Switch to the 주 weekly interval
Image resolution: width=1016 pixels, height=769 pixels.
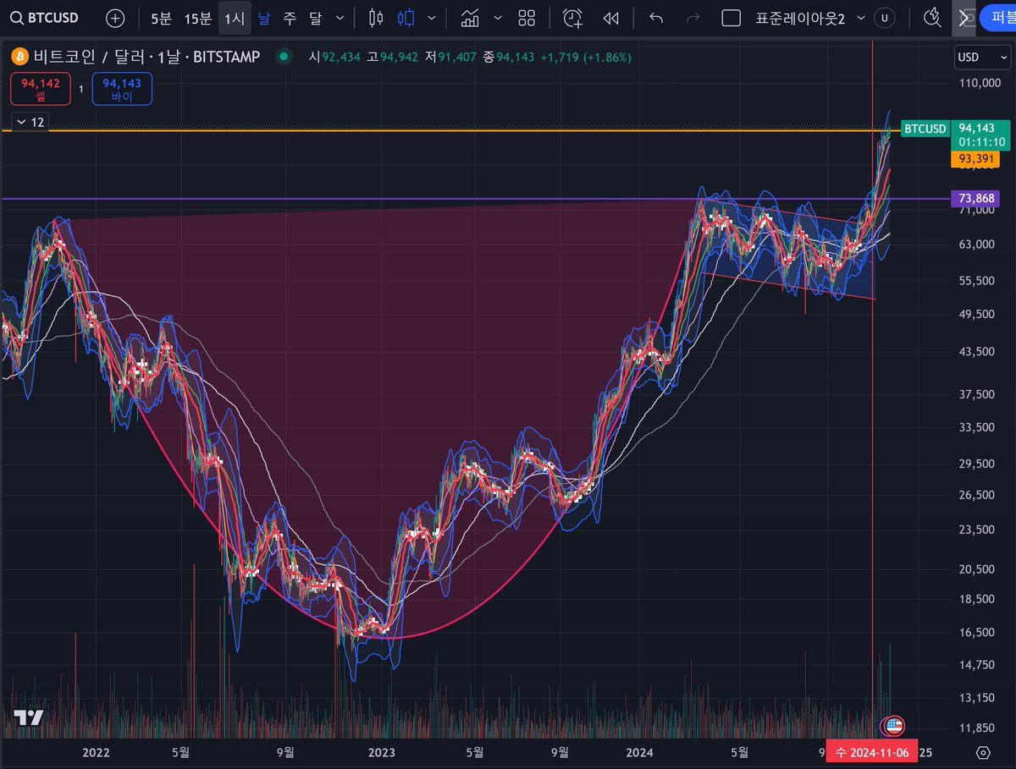tap(290, 18)
